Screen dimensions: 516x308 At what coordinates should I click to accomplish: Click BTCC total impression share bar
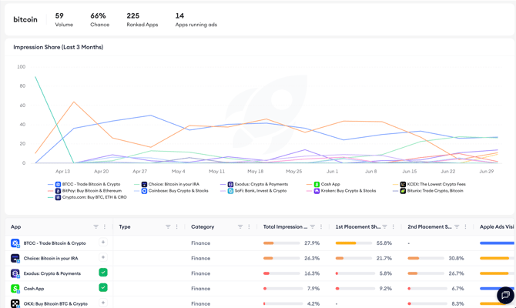pyautogui.click(x=281, y=243)
